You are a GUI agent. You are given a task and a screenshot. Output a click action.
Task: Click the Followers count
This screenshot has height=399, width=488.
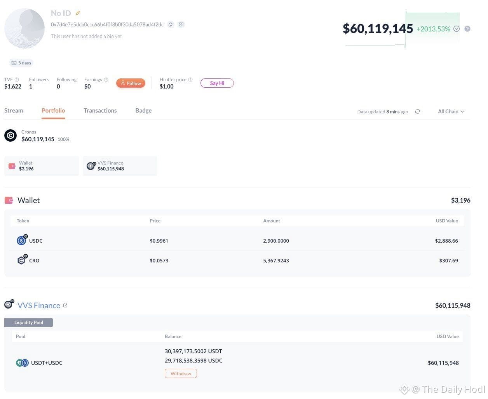[31, 87]
